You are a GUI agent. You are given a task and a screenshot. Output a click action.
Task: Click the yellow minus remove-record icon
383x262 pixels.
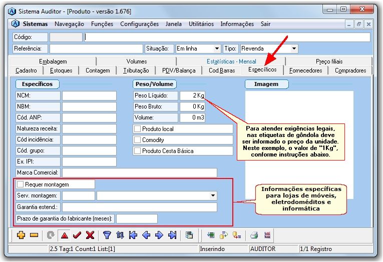tap(34, 235)
